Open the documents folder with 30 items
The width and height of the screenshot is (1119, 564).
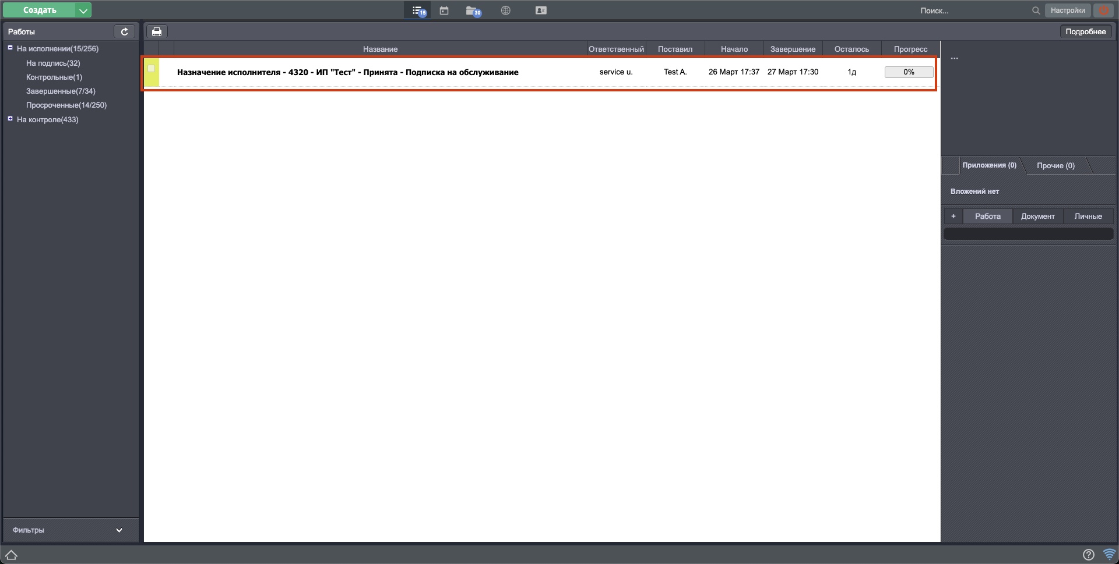(x=473, y=10)
